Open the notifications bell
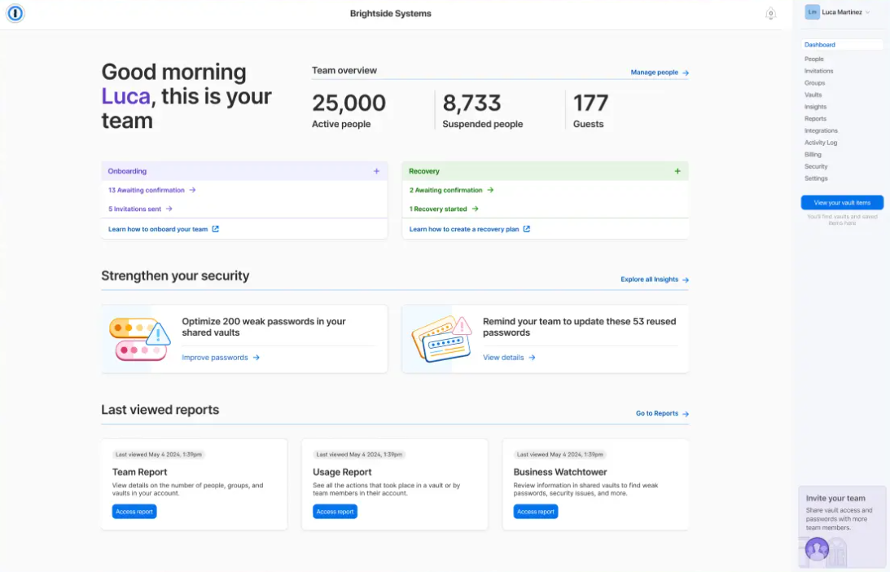This screenshot has width=890, height=572. coord(770,14)
